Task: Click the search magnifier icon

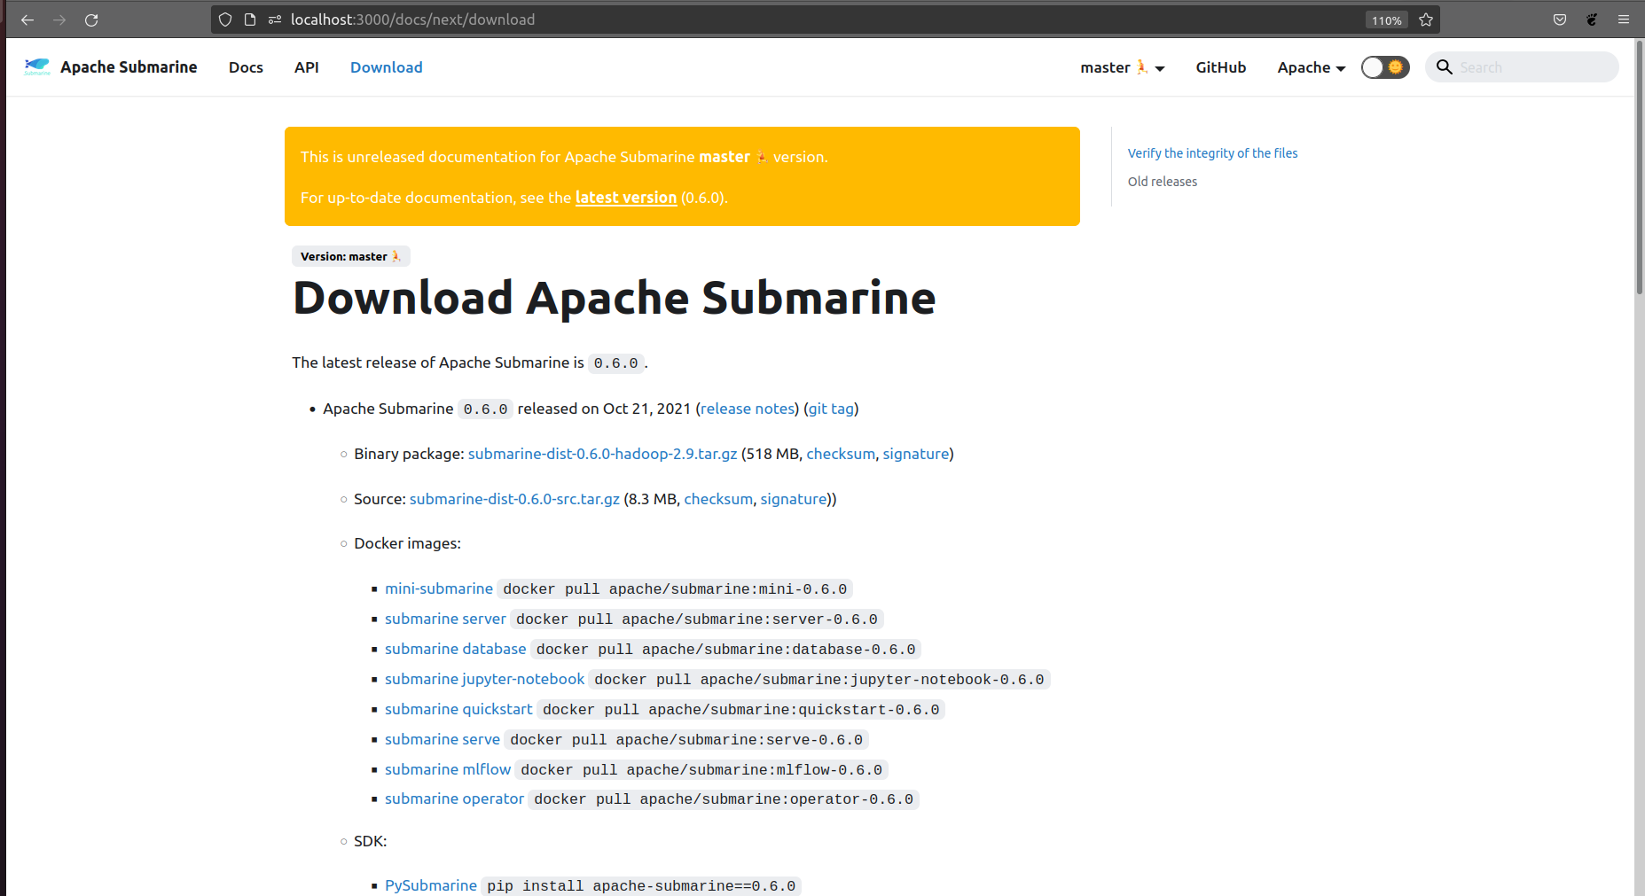Action: tap(1444, 67)
